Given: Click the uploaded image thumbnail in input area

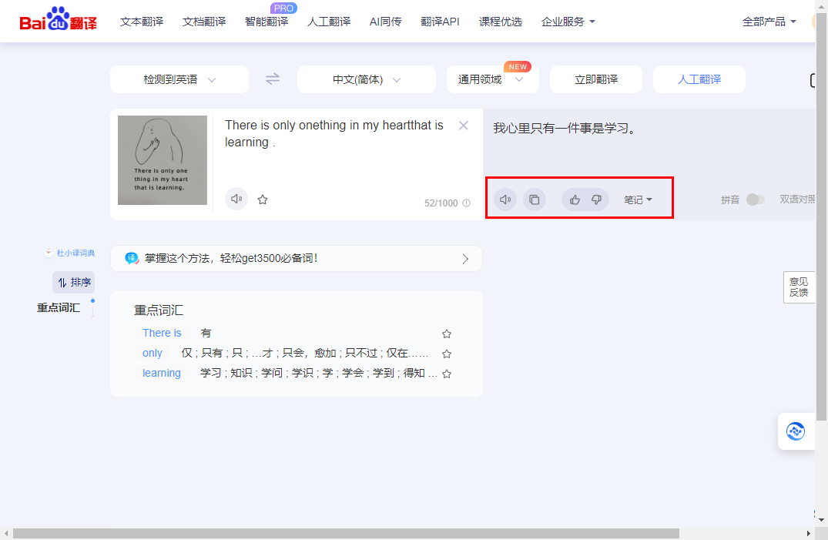Looking at the screenshot, I should point(162,160).
